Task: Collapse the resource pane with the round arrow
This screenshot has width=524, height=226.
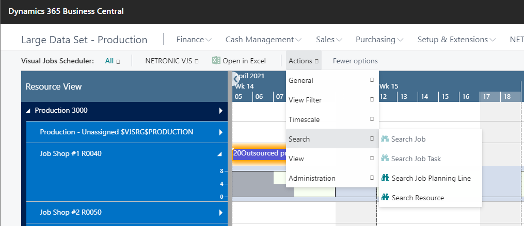Action: pos(235,79)
